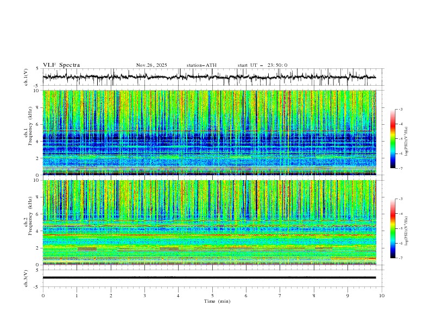430x332 pixels.
Task: Click the VLF Spectra title text
Action: (61, 65)
